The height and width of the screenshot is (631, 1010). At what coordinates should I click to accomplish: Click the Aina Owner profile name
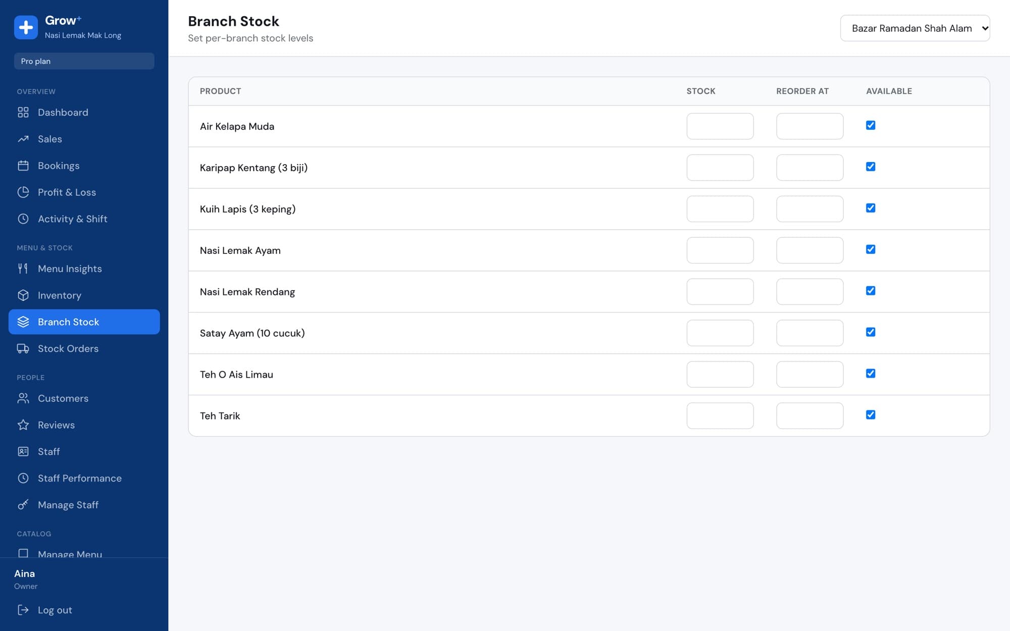tap(25, 573)
